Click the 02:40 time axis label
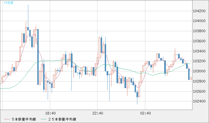The height and width of the screenshot is (123, 209). (146, 113)
